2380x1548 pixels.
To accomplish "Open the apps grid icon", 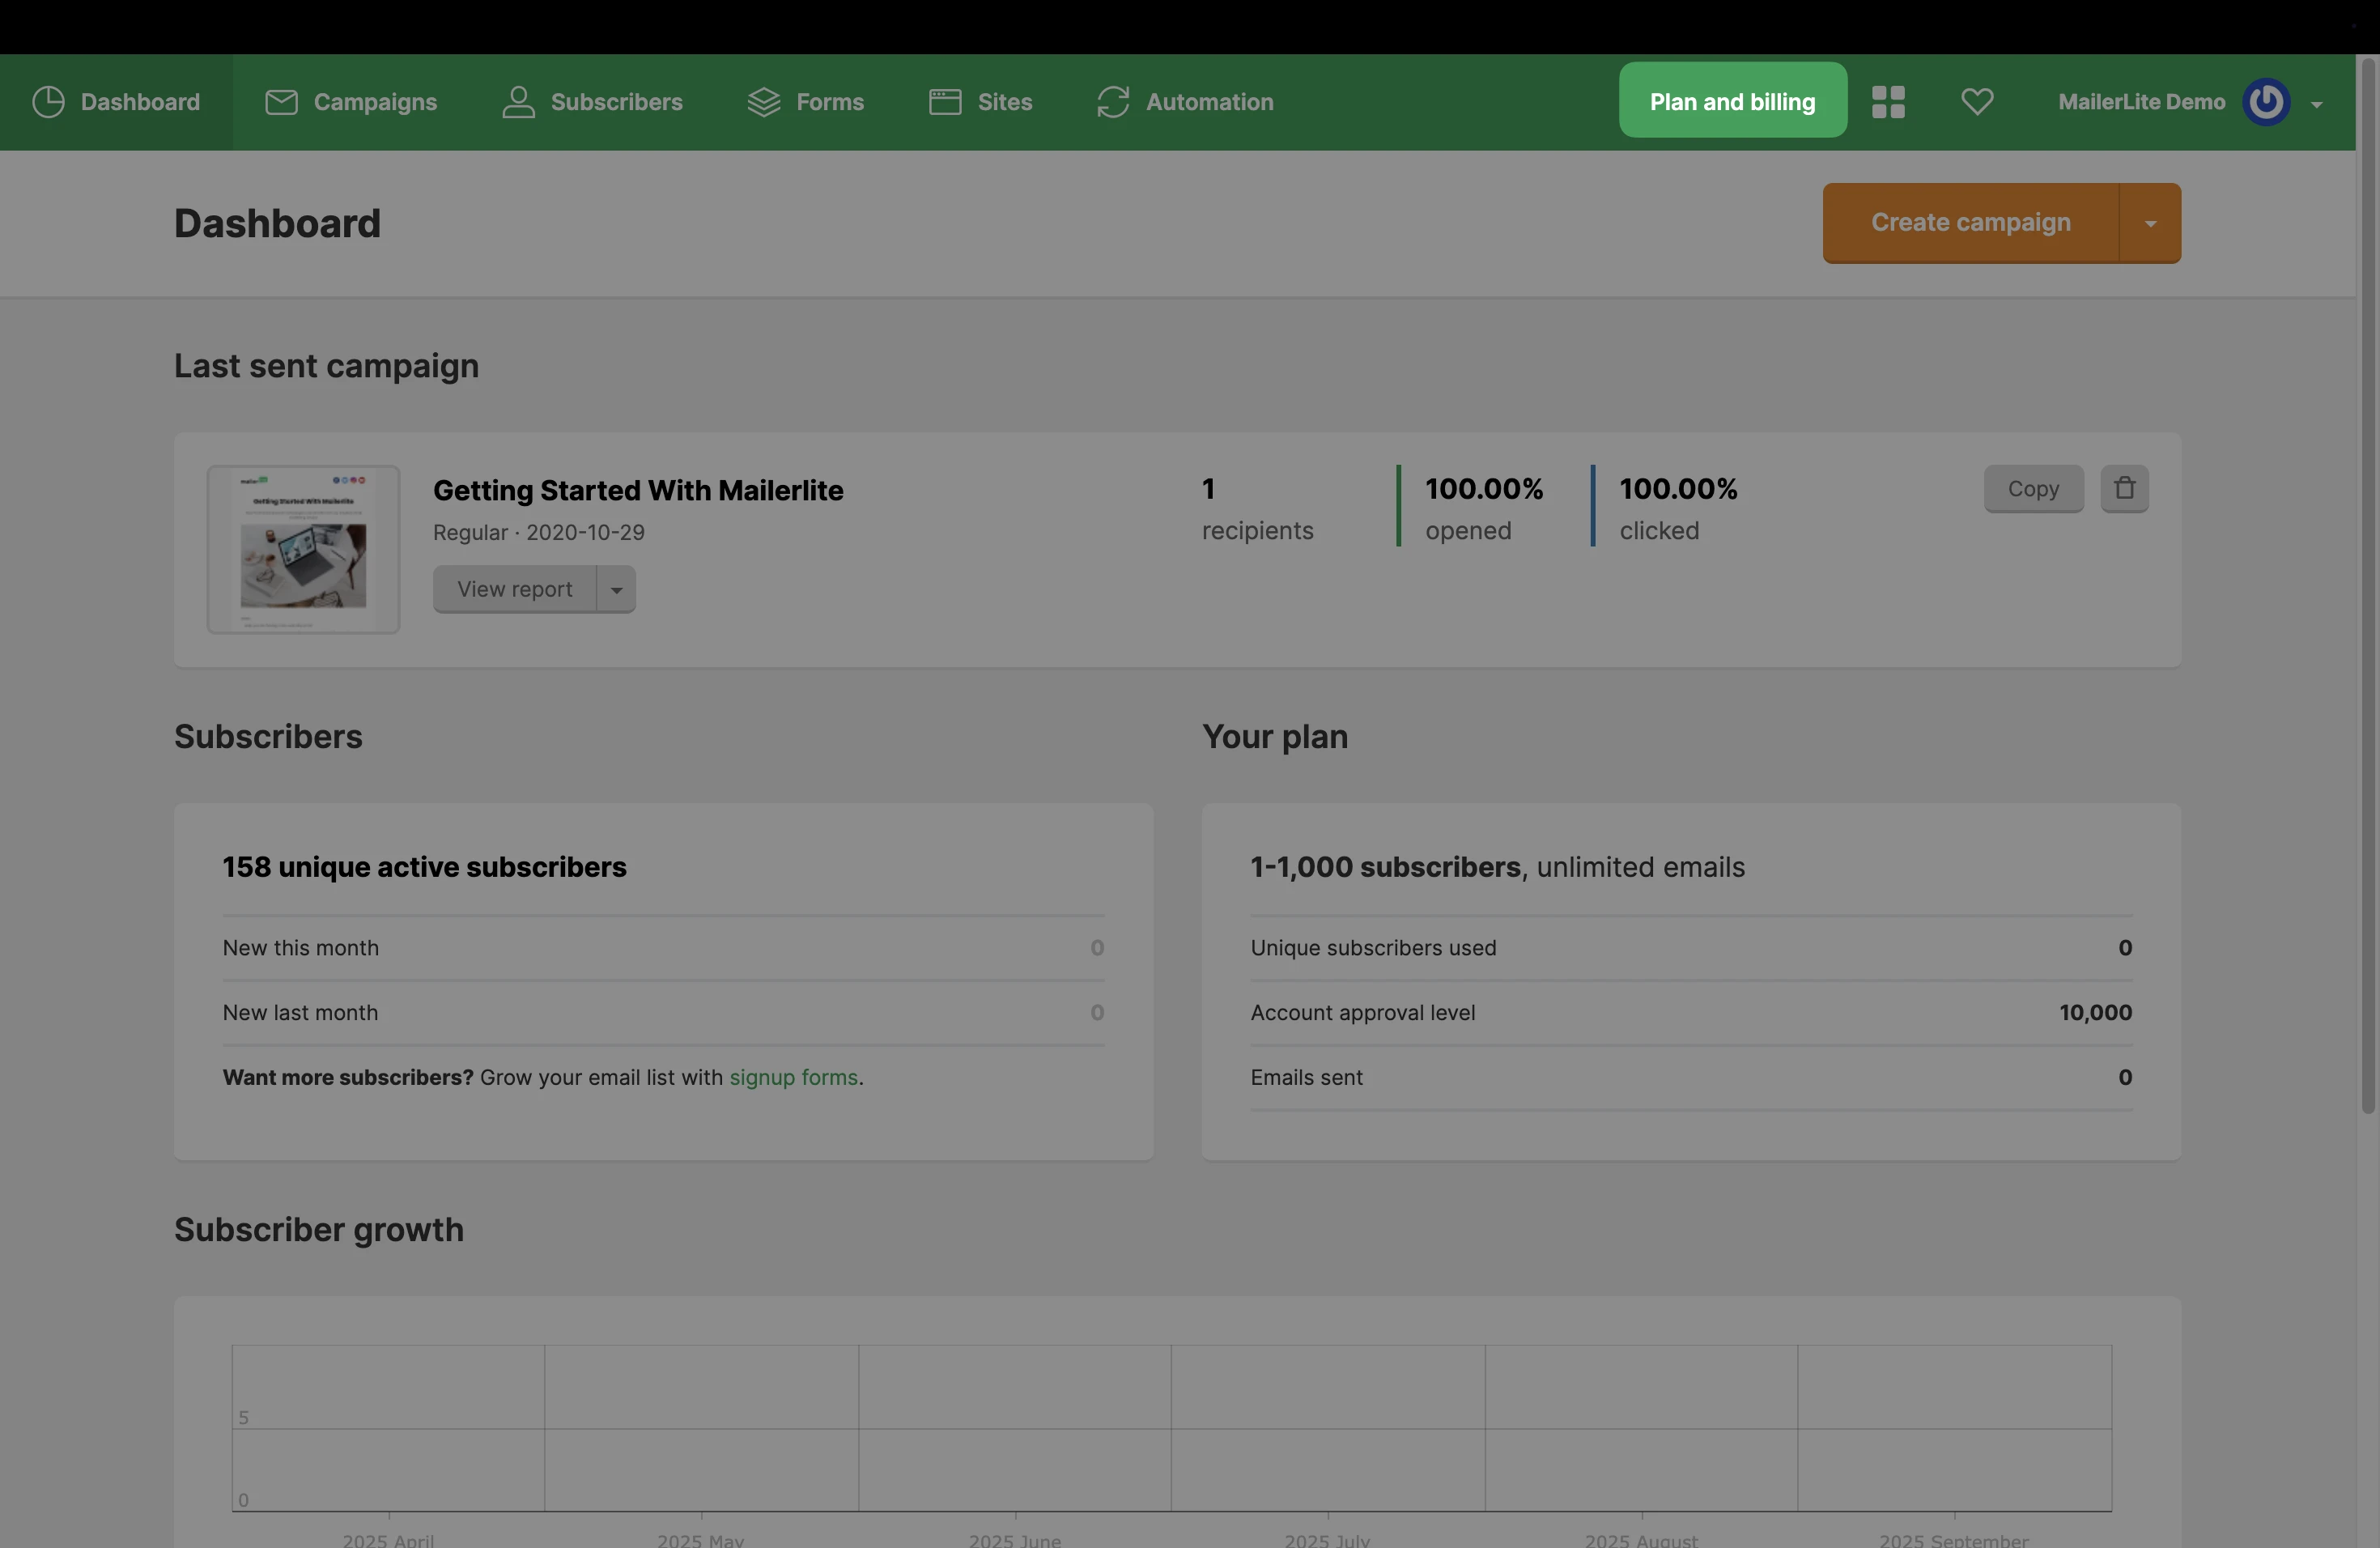I will pyautogui.click(x=1888, y=102).
